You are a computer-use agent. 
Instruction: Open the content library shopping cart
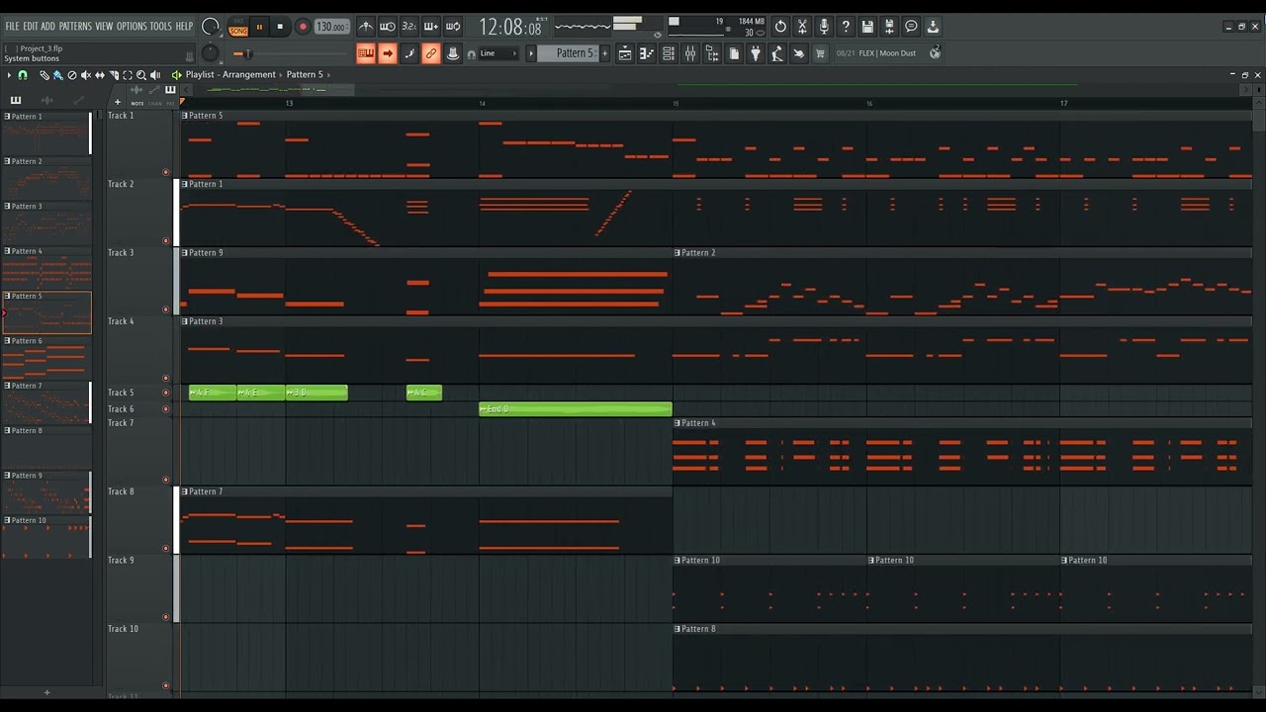820,53
